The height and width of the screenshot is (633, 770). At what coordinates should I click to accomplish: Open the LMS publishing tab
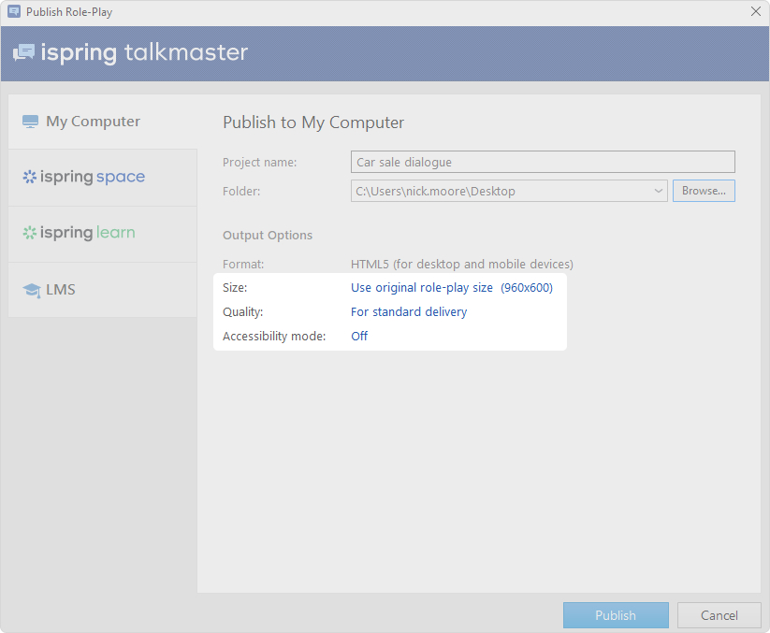(x=61, y=290)
